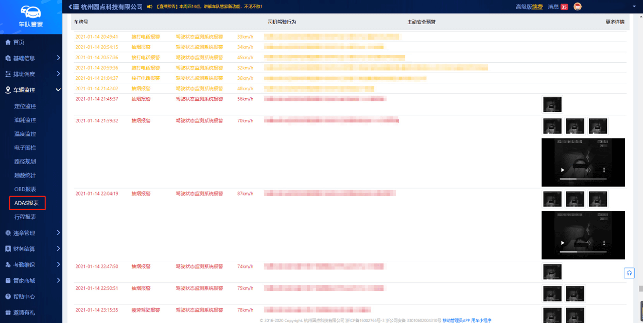This screenshot has height=323, width=643.
Task: Toggle mute on the 21:59:32 alarm video
Action: pyautogui.click(x=588, y=170)
